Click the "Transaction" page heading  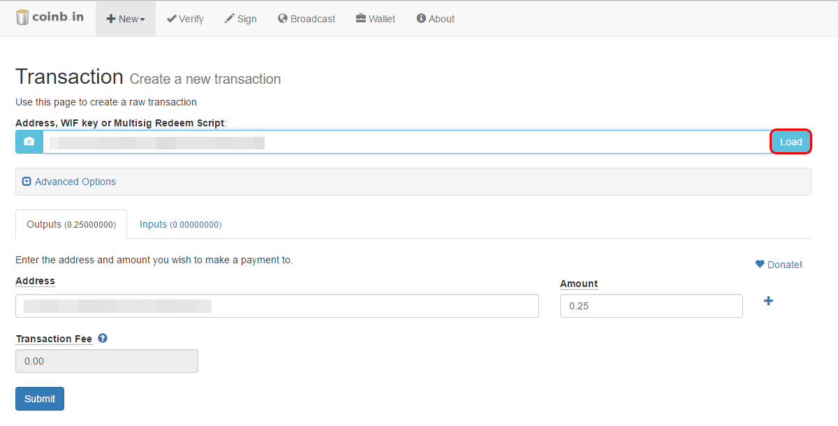pos(69,77)
